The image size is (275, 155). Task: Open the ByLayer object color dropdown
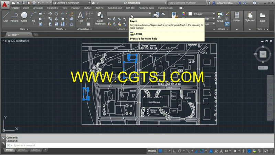pos(201,14)
